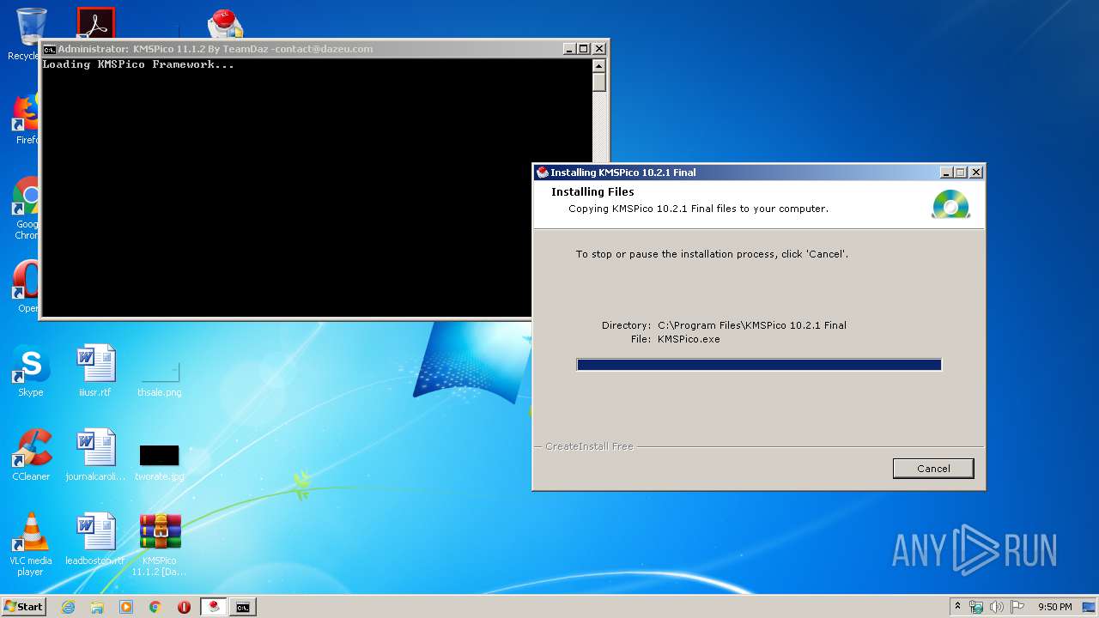This screenshot has height=618, width=1099.
Task: Click the installer title bar icon
Action: coord(542,173)
